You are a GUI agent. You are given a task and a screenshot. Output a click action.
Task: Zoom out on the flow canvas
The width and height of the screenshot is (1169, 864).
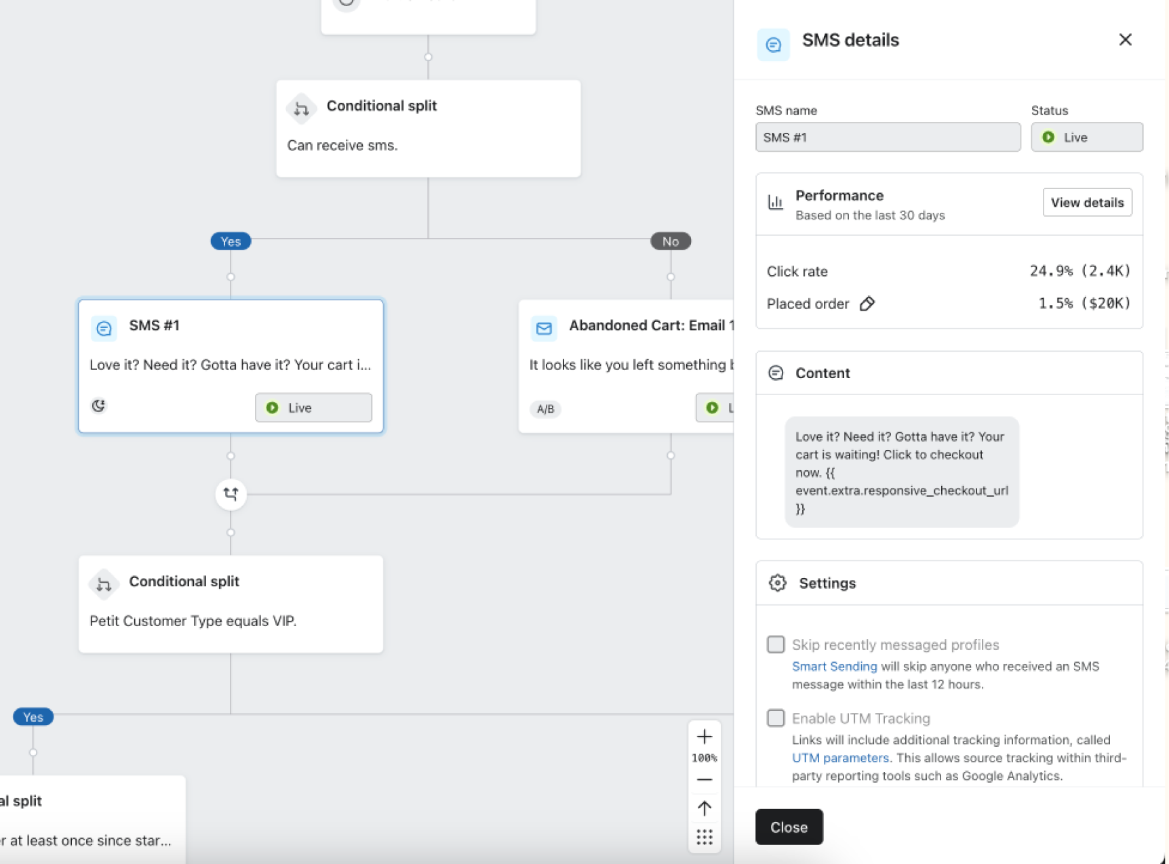click(705, 779)
